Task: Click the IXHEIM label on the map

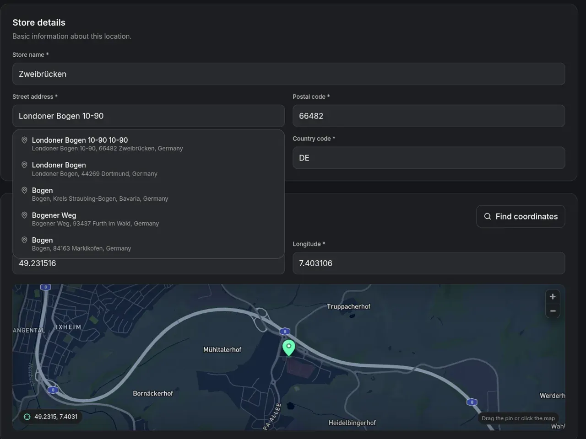Action: pyautogui.click(x=68, y=327)
